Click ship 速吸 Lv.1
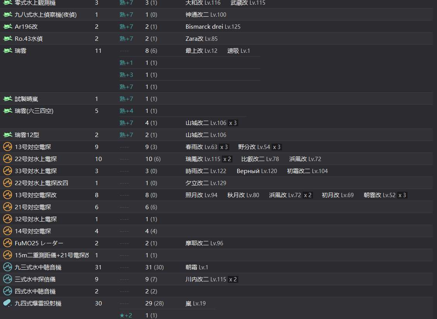The image size is (437, 319). [239, 50]
